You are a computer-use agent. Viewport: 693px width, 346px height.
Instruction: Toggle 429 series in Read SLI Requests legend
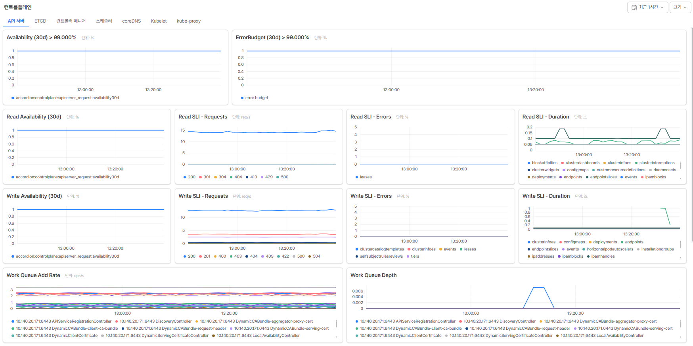tap(266, 177)
